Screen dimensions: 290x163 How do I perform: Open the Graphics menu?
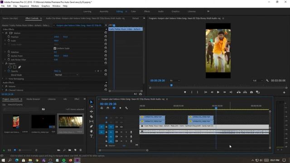pyautogui.click(x=46, y=6)
